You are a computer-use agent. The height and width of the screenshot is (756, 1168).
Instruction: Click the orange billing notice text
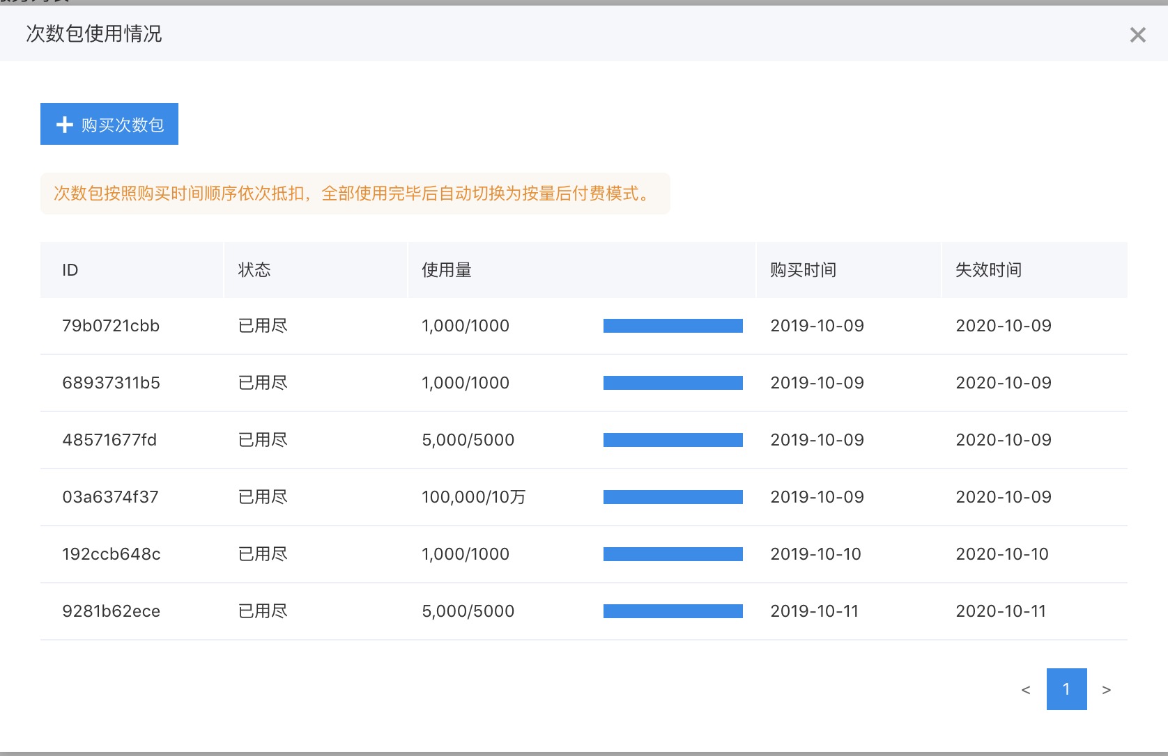point(354,194)
